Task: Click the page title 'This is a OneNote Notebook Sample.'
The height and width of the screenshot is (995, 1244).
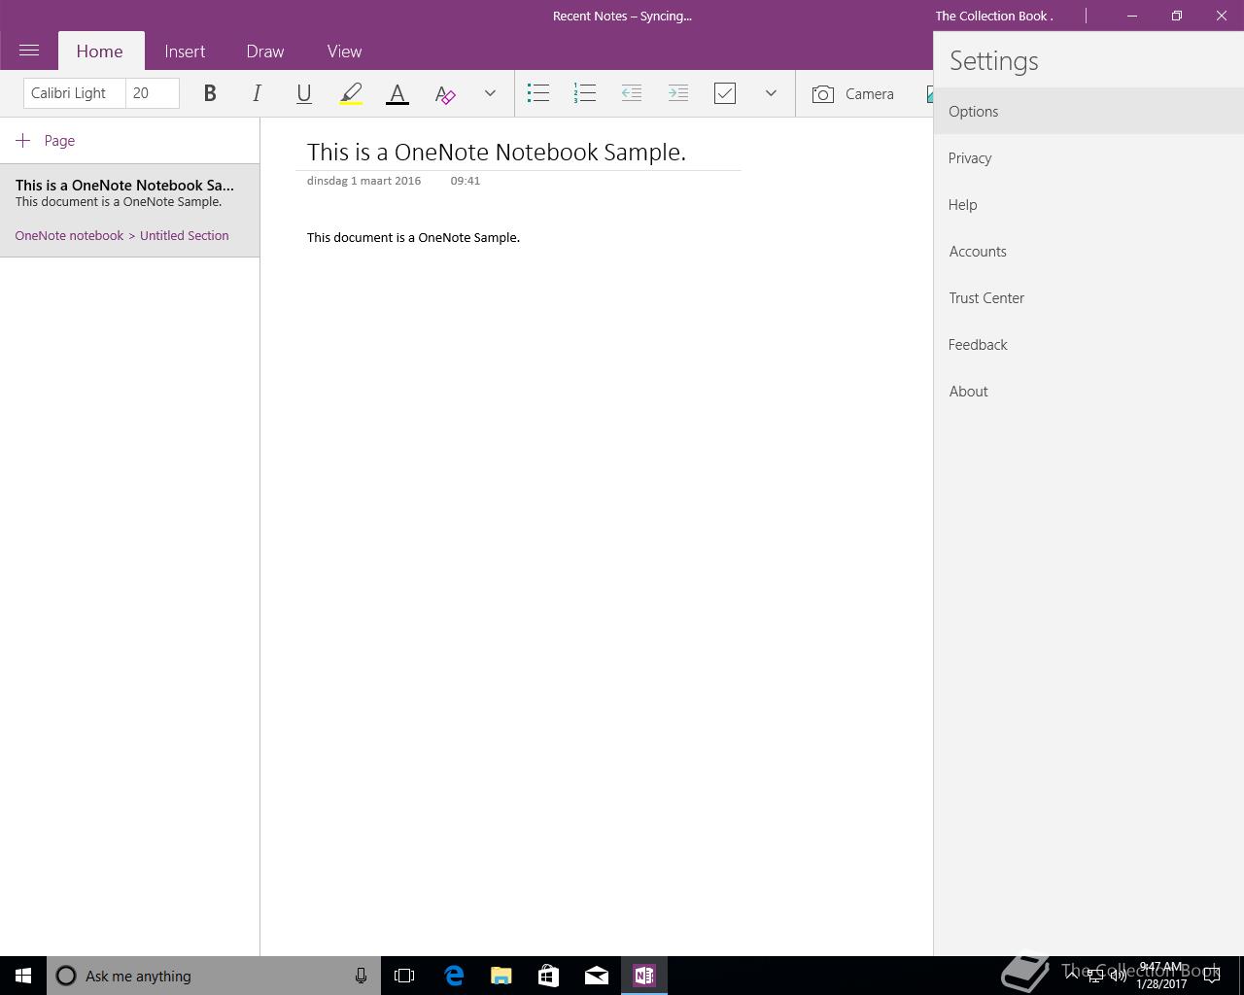Action: [497, 153]
